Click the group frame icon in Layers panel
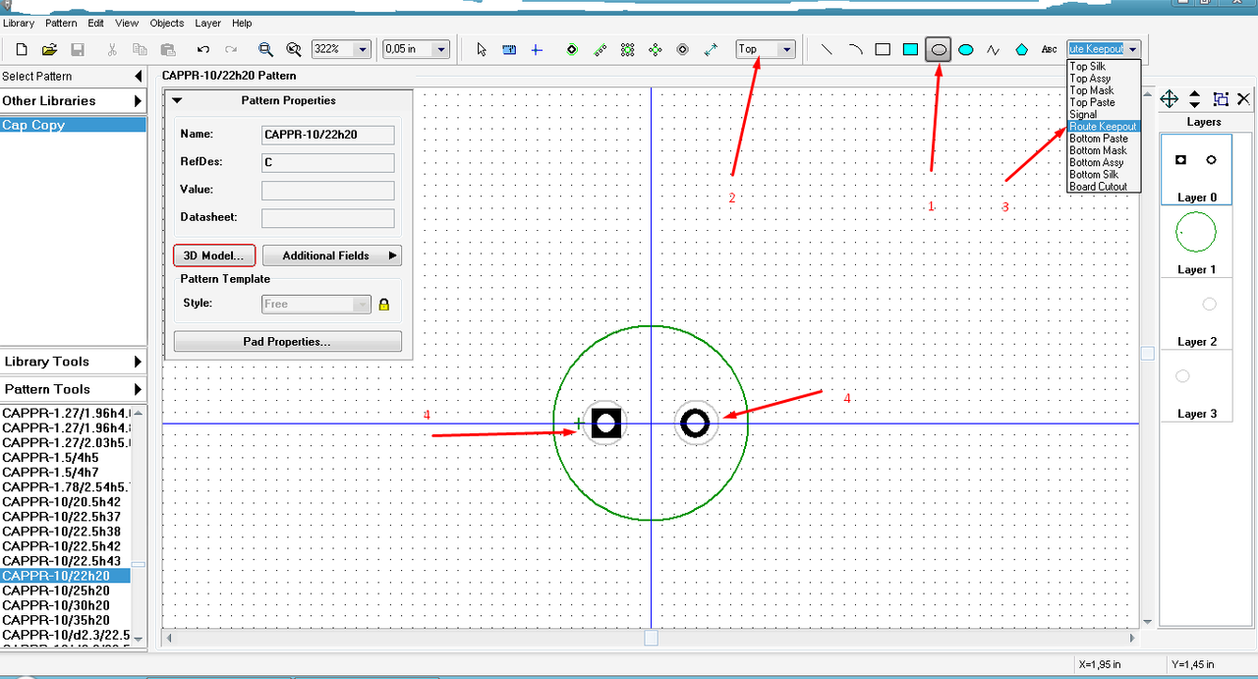 tap(1221, 98)
